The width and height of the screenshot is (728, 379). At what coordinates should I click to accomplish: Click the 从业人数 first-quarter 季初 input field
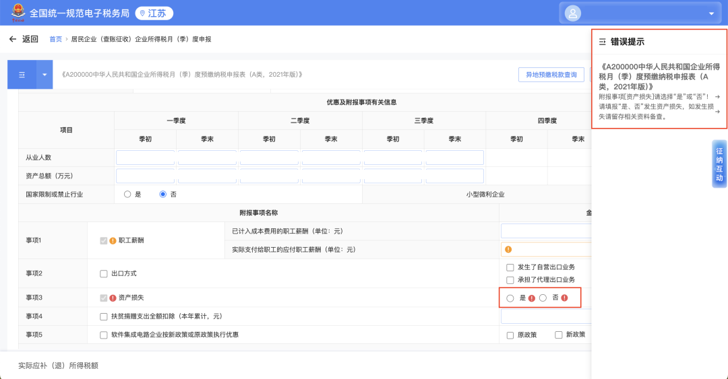click(145, 158)
